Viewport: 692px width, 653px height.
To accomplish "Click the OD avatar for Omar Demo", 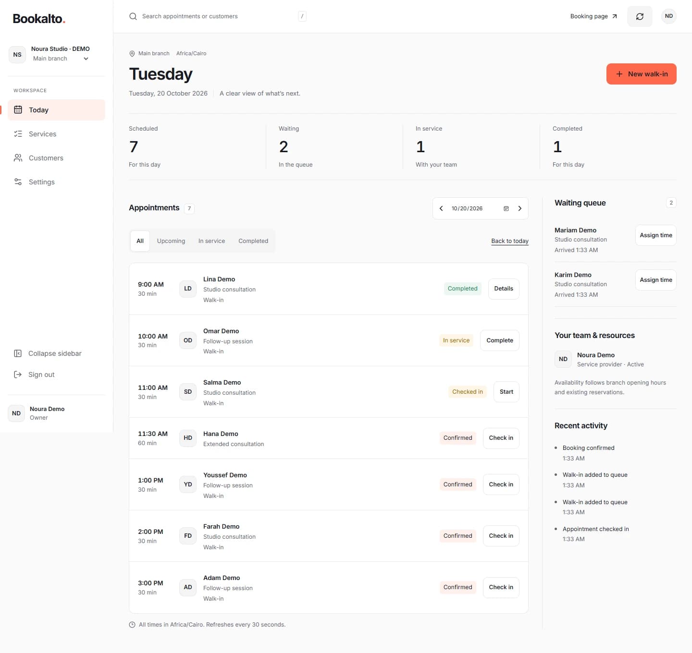I will [188, 340].
